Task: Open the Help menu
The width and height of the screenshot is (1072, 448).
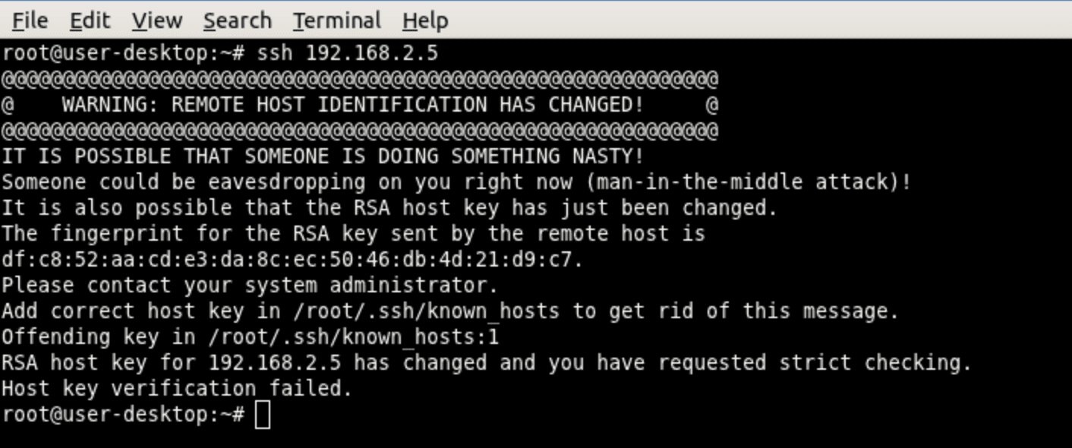Action: click(x=425, y=21)
